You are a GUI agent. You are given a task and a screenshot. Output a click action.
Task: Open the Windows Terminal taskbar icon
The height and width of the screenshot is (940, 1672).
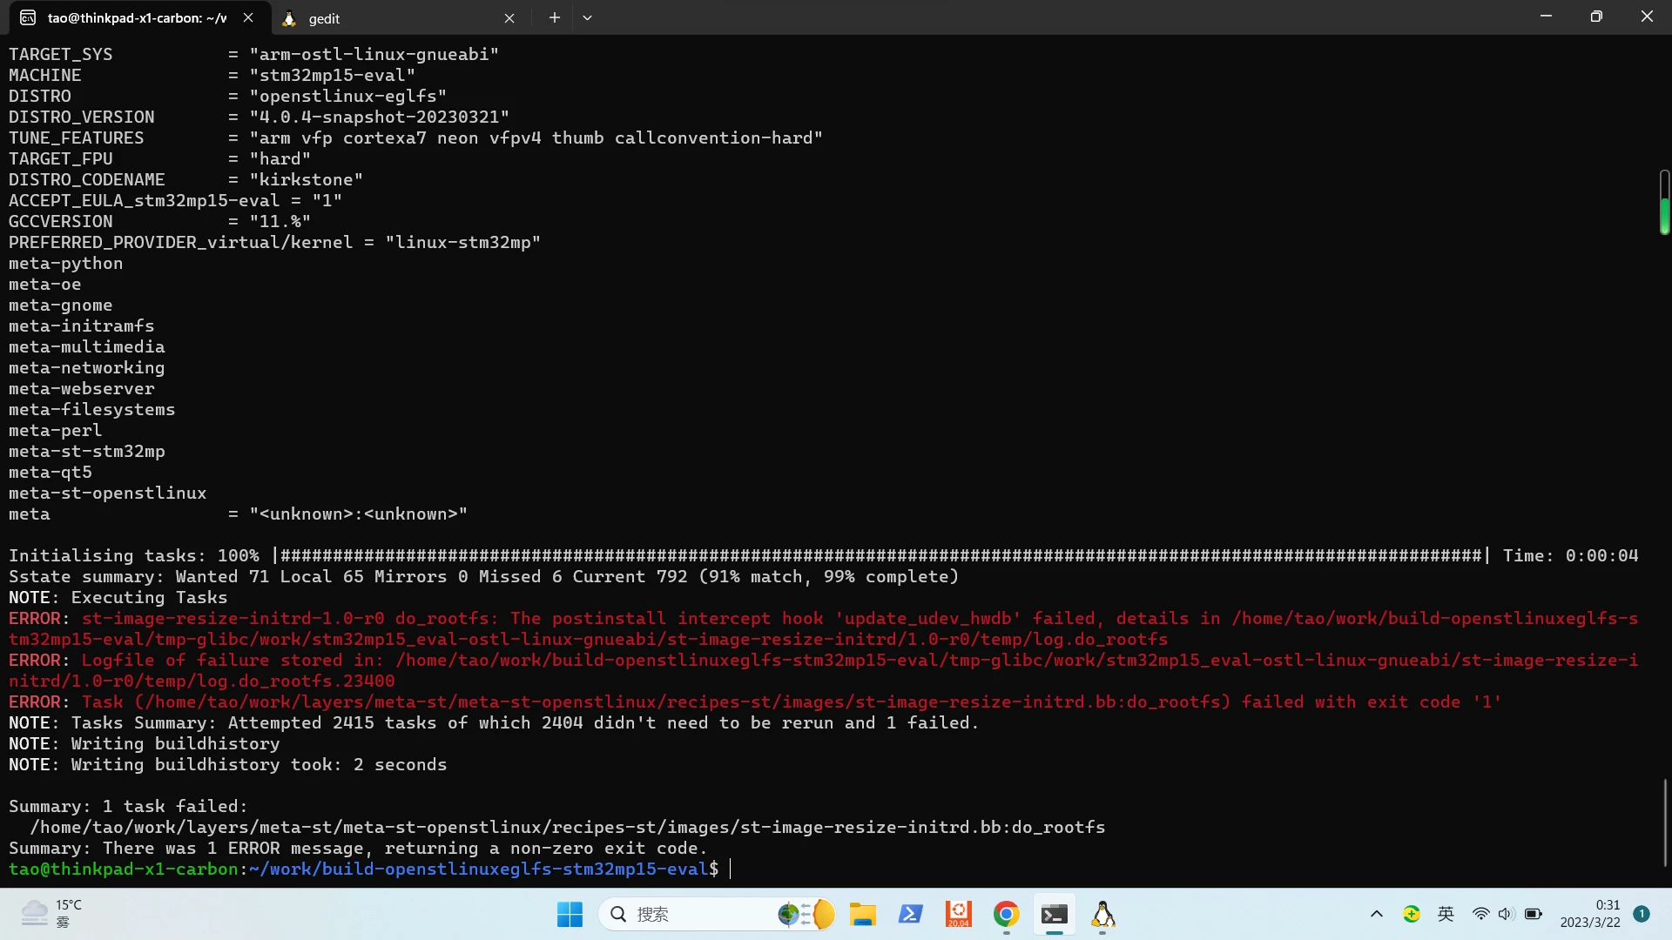pos(1054,914)
